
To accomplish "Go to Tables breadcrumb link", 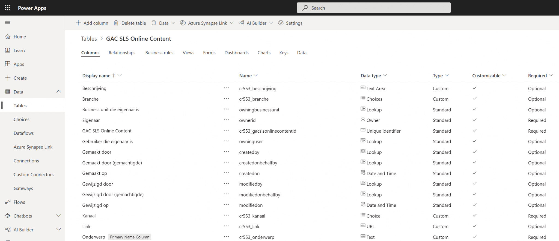I will [x=89, y=39].
